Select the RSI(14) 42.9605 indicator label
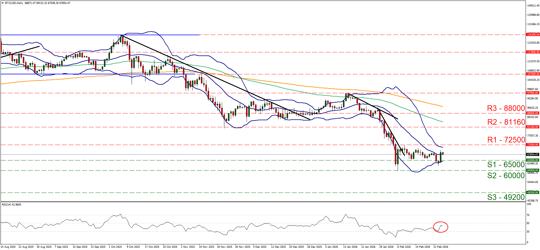This screenshot has width=540, height=250. [12, 205]
